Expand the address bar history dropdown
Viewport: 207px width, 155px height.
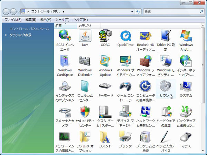132,12
